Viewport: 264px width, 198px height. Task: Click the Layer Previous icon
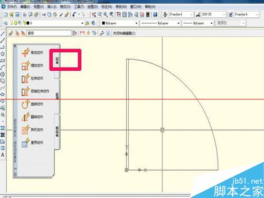93,23
